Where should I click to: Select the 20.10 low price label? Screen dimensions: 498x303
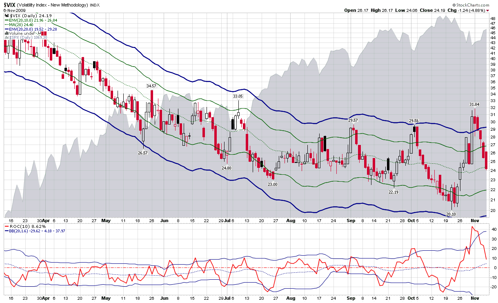coord(451,214)
